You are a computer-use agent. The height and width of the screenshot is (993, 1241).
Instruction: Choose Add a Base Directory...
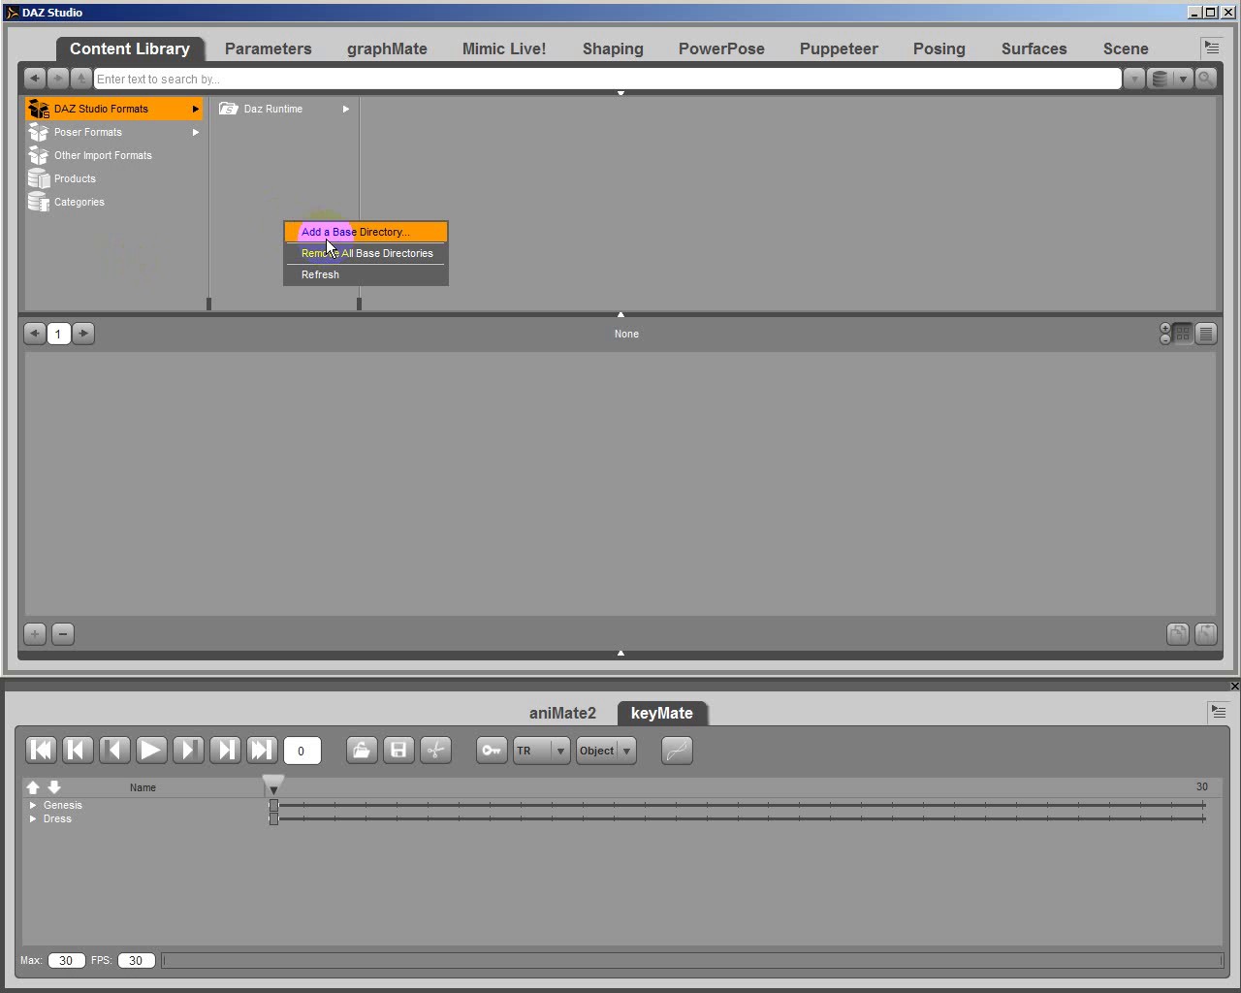(366, 232)
